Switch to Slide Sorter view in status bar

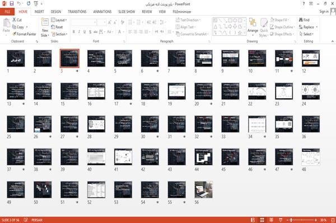(262, 220)
